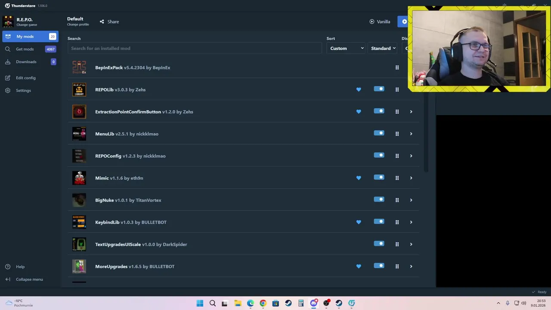Screen dimensions: 551x310
Task: Go to Get mods in sidebar
Action: click(30, 49)
